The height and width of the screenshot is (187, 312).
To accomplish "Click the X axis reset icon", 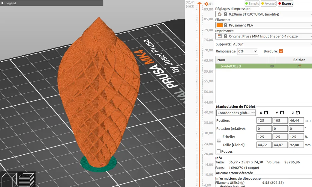I will (266, 113).
